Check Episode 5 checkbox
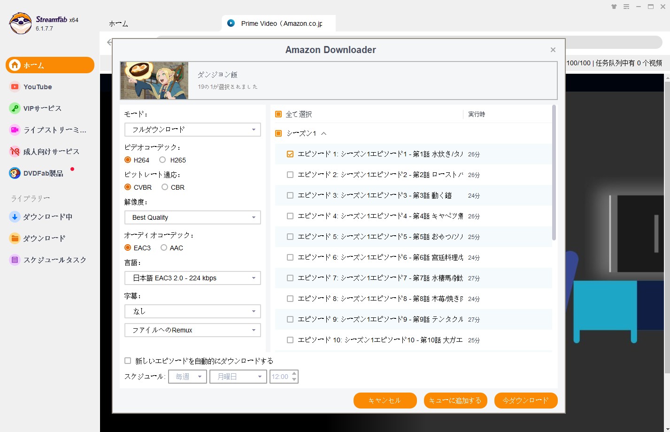 290,237
